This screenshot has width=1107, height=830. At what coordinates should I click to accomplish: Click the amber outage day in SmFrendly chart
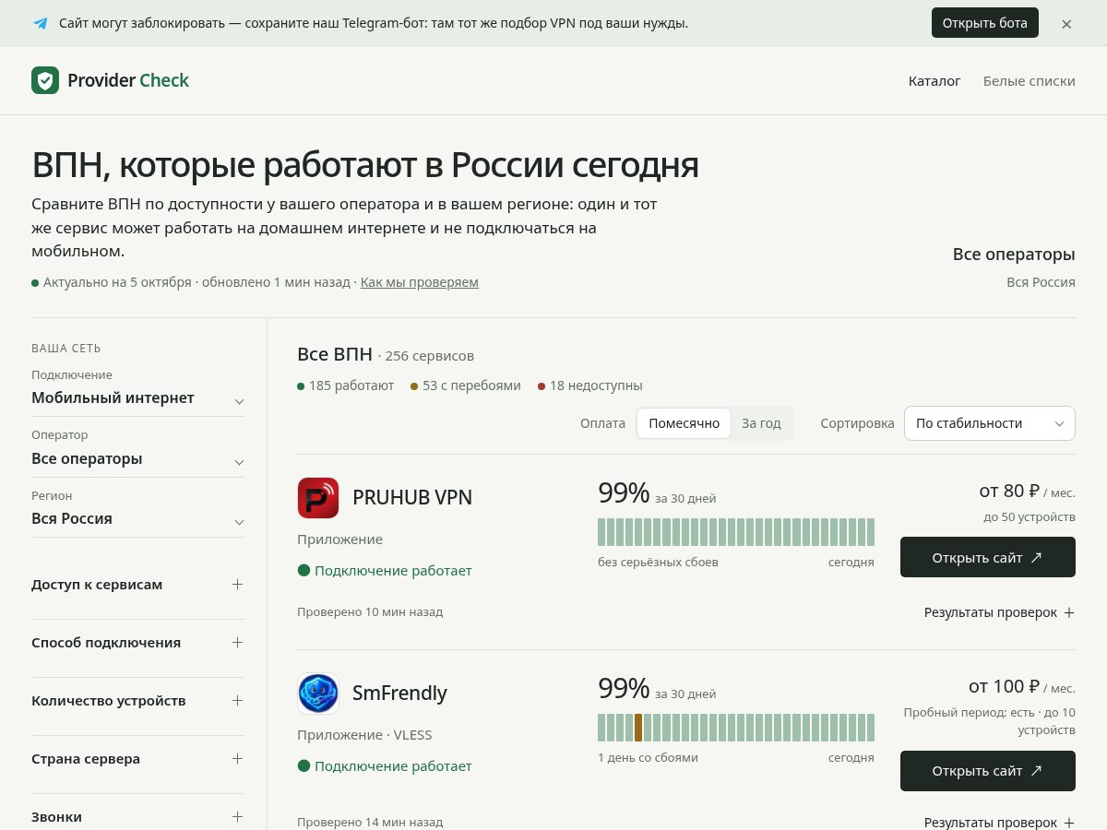point(638,728)
